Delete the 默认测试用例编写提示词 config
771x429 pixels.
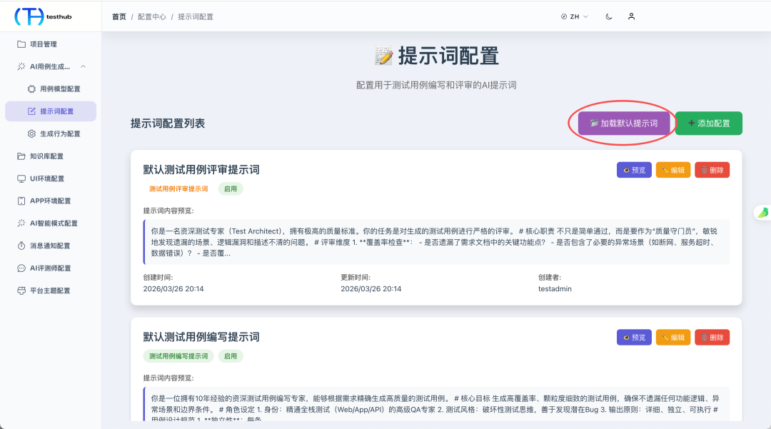pyautogui.click(x=712, y=337)
